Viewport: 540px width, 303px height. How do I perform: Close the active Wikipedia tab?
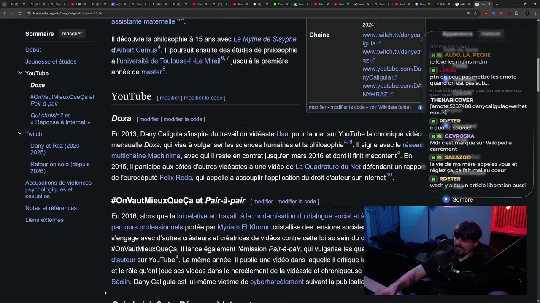click(489, 4)
